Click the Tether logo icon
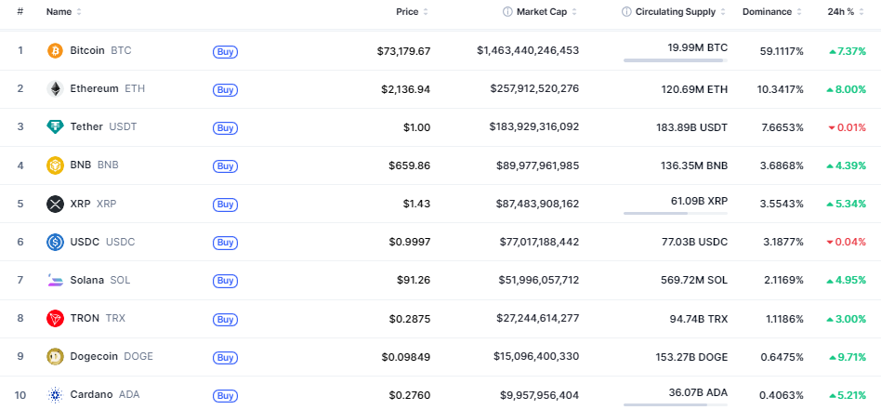The width and height of the screenshot is (881, 410). click(x=55, y=126)
